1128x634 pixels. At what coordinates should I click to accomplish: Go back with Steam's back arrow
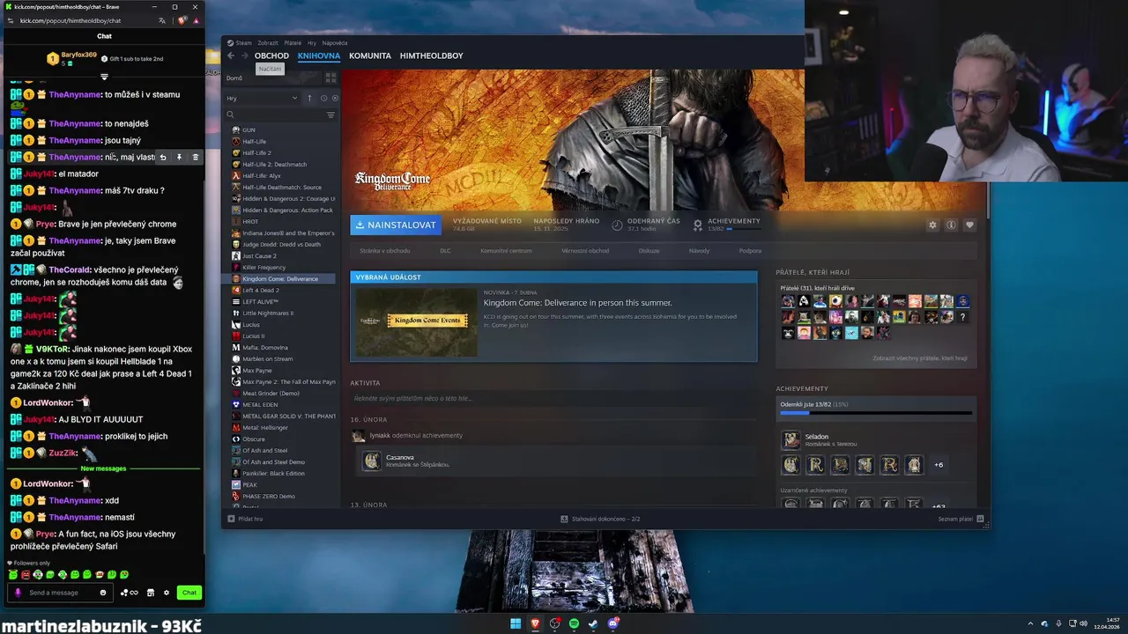[x=231, y=55]
